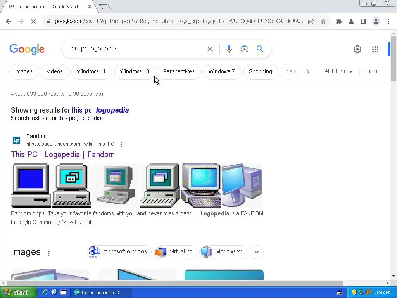The width and height of the screenshot is (397, 298).
Task: Click the 'About 833,000 results' text
Action: point(57,94)
